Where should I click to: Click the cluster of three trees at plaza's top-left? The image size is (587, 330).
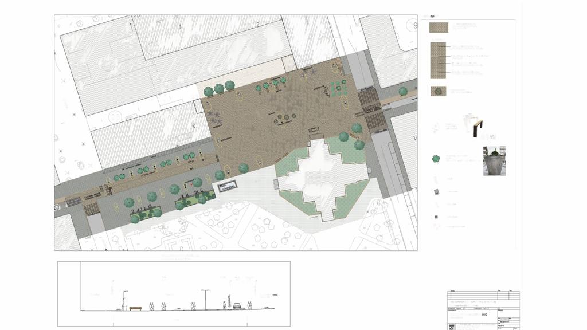pos(219,88)
